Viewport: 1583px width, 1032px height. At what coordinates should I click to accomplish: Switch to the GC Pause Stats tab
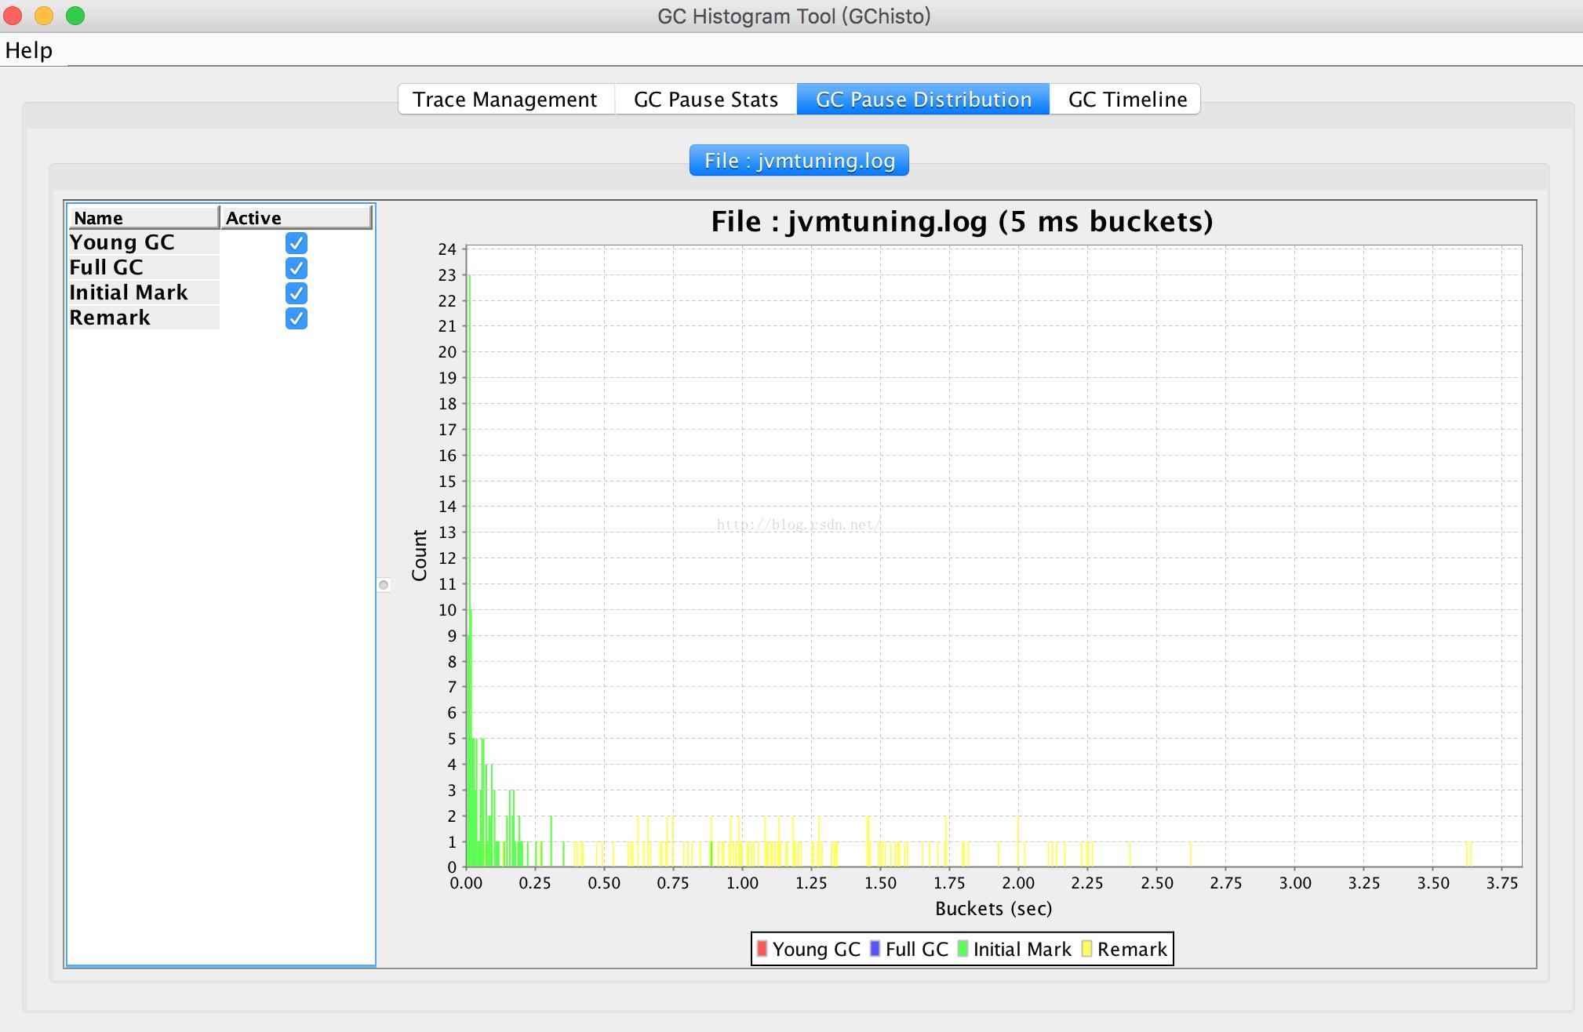tap(706, 100)
